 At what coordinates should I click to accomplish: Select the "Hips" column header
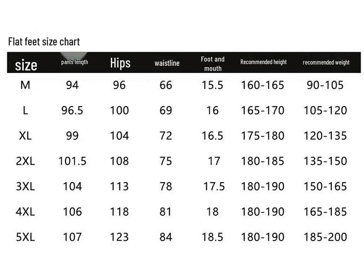[x=120, y=63]
